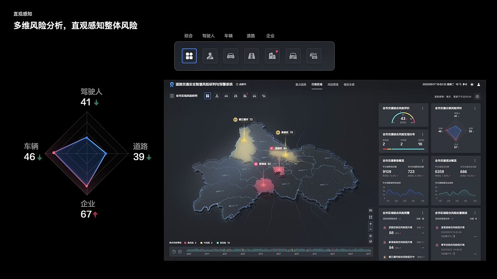Open the settings gear beside update time

tap(478, 96)
